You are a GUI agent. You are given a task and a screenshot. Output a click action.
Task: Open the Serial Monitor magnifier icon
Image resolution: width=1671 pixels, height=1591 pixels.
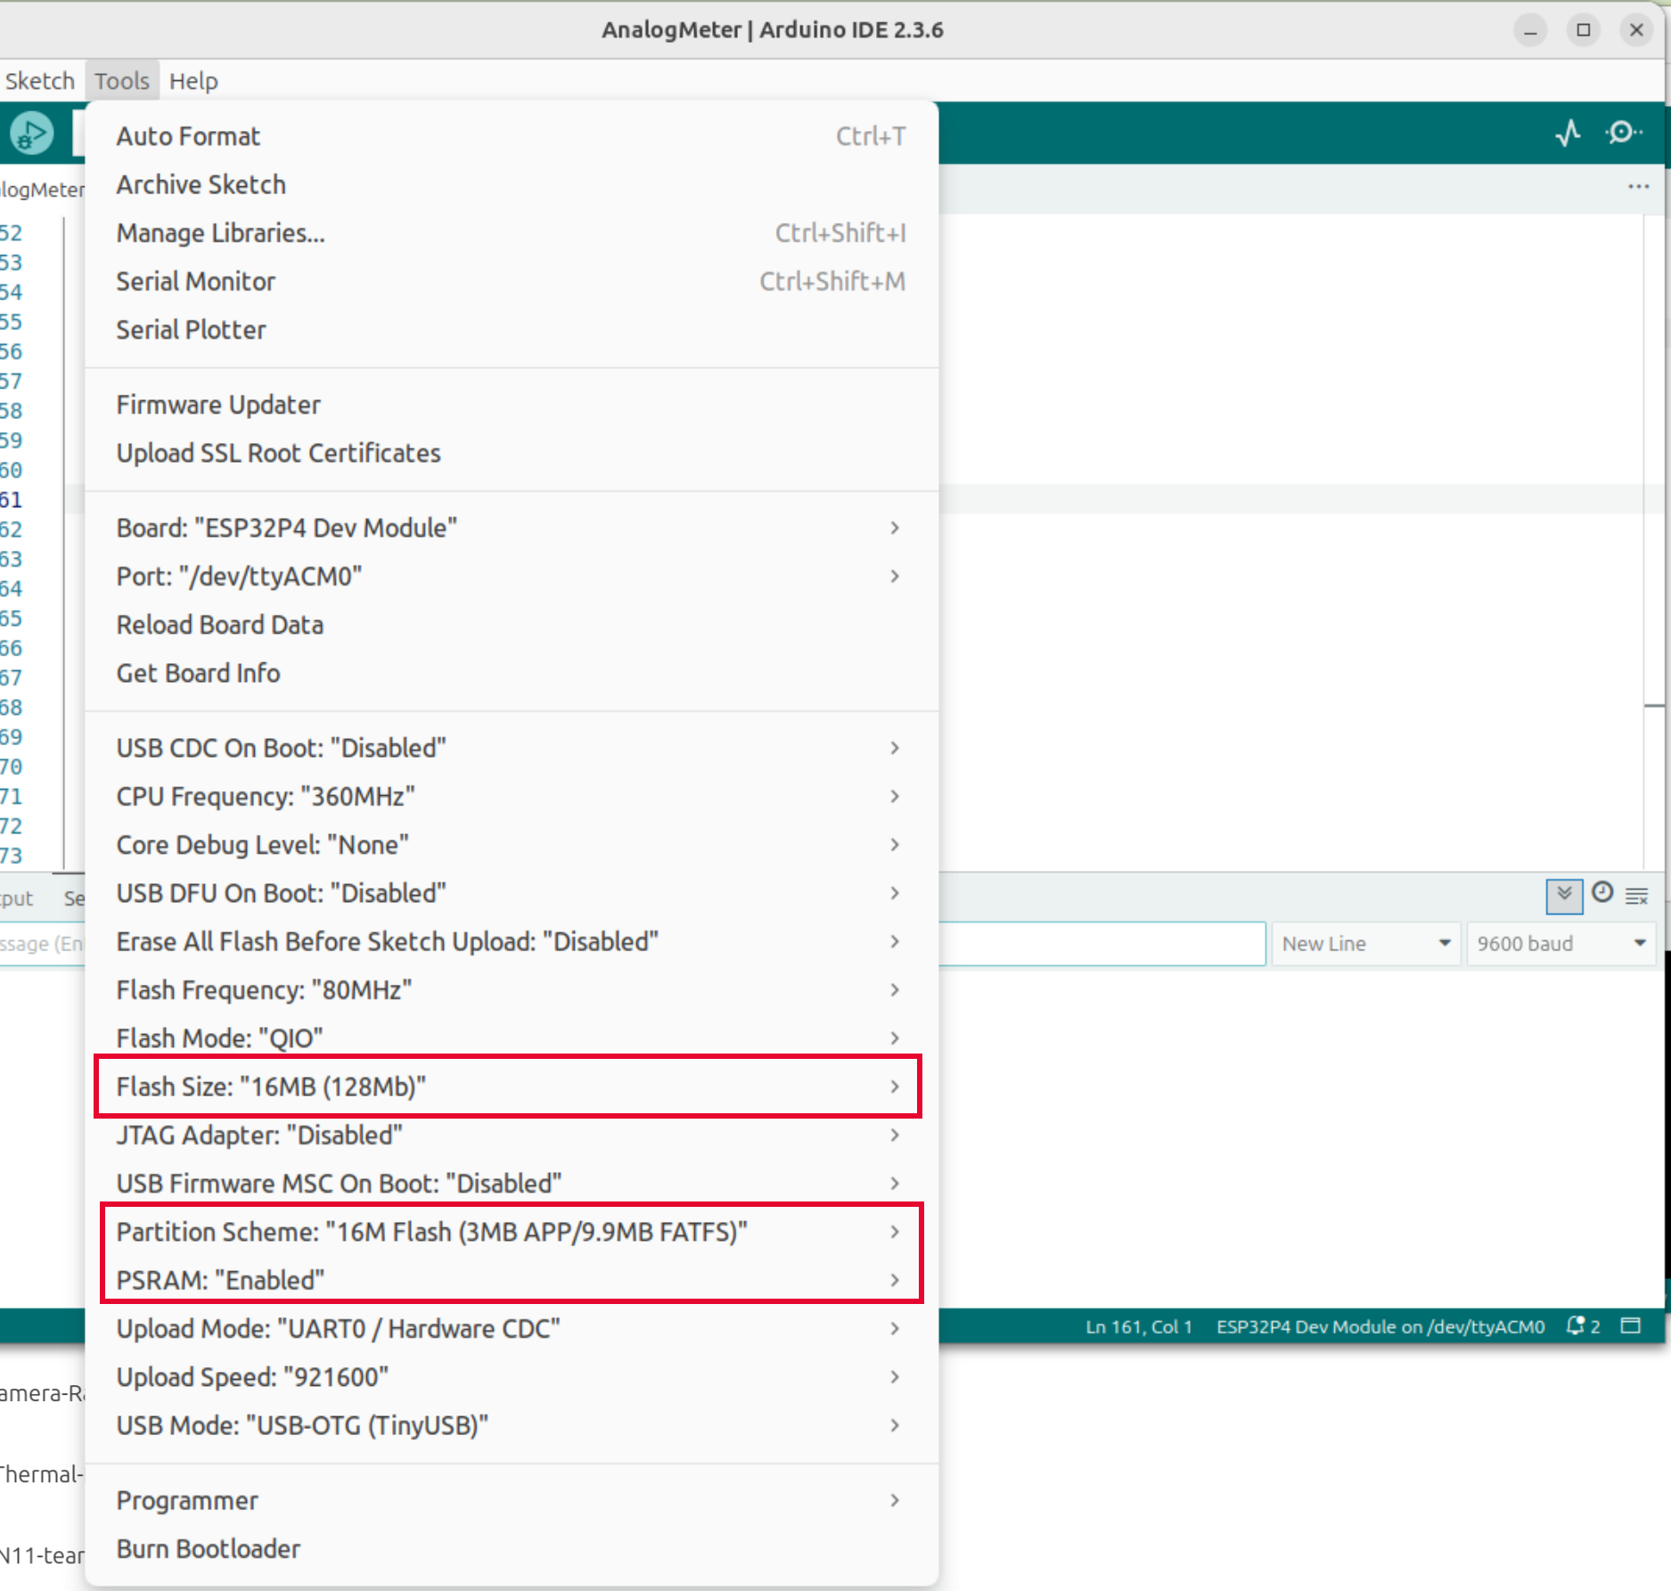pos(1624,133)
